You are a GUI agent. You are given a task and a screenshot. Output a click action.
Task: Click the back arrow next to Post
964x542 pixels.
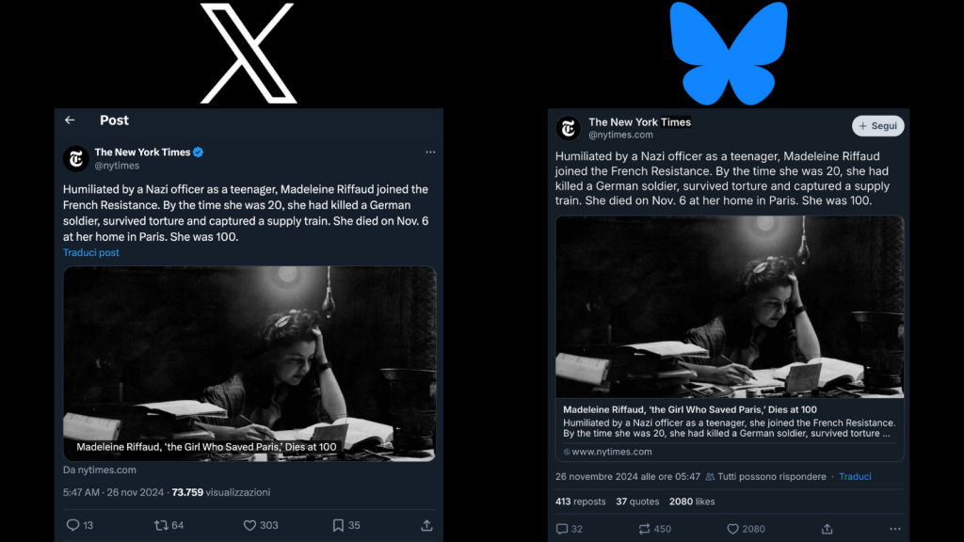click(x=70, y=120)
